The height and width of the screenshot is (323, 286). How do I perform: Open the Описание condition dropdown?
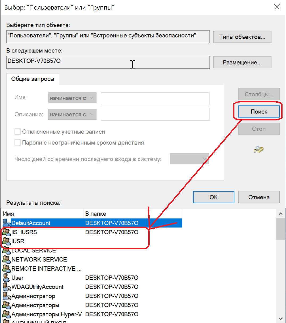(x=72, y=114)
